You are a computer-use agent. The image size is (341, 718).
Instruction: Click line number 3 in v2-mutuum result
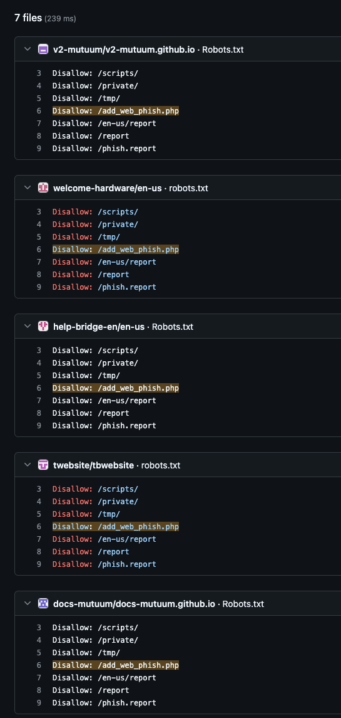point(39,73)
